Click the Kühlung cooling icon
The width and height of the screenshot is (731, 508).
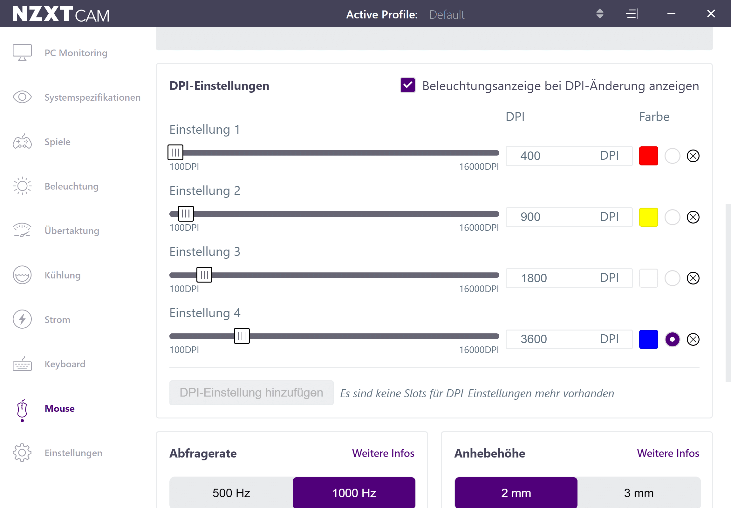pos(22,275)
